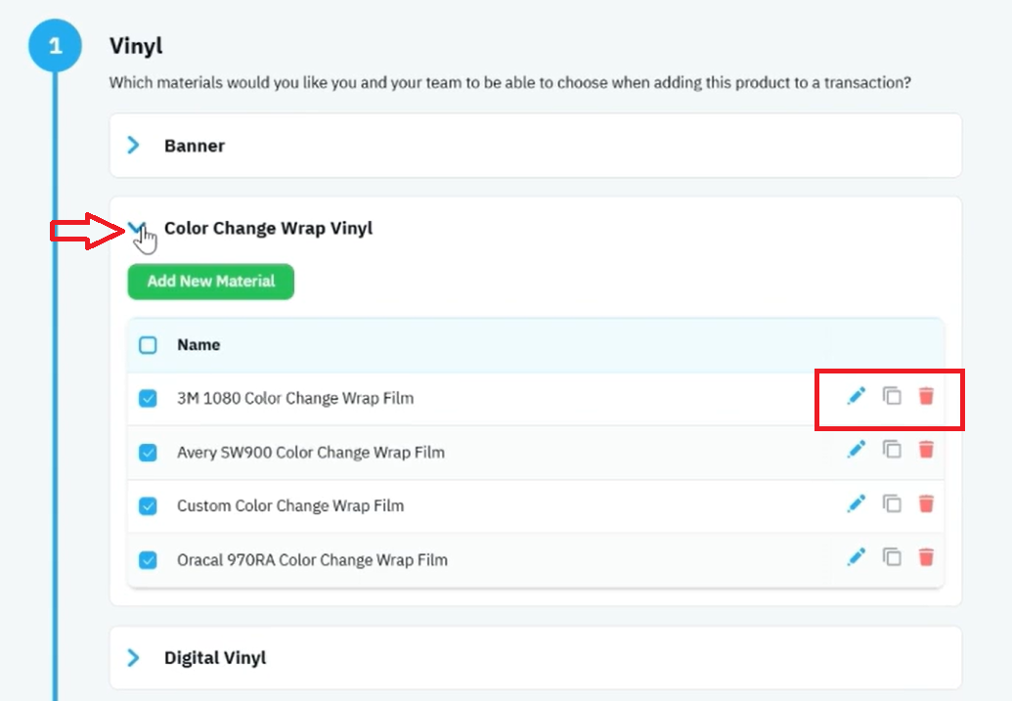1012x701 pixels.
Task: Edit Avery SW900 Color Change Wrap Film
Action: tap(857, 450)
